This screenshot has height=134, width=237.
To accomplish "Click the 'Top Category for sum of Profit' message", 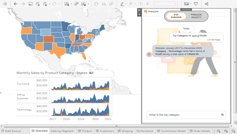I will [x=196, y=38].
